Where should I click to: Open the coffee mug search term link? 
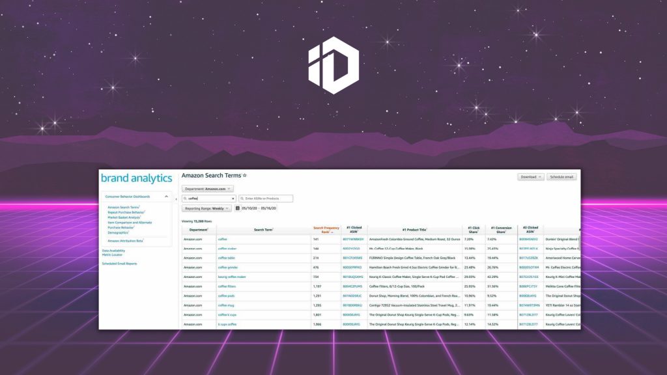(x=226, y=305)
